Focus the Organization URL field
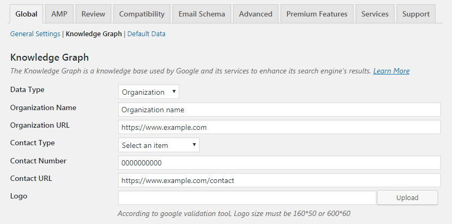The image size is (452, 224). pos(279,127)
